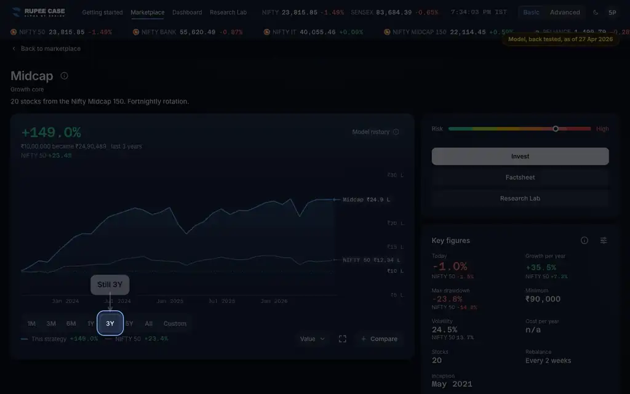Choose the Custom time range
The height and width of the screenshot is (394, 630).
175,324
